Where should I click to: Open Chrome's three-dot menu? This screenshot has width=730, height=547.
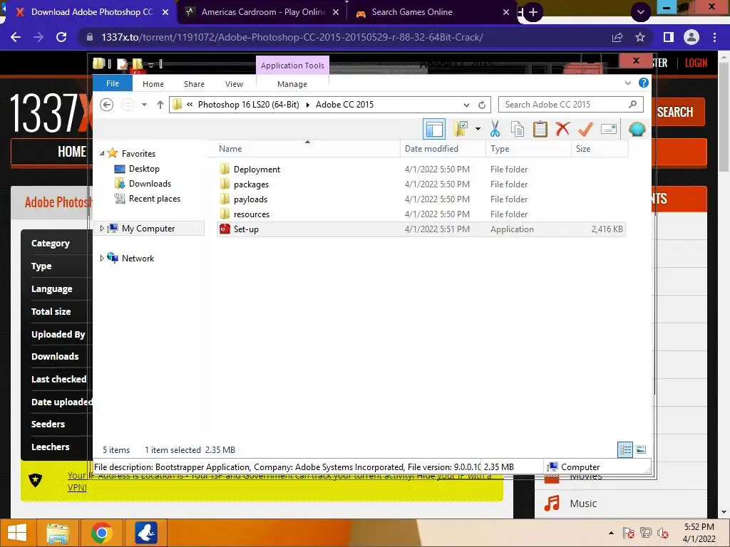coord(714,37)
